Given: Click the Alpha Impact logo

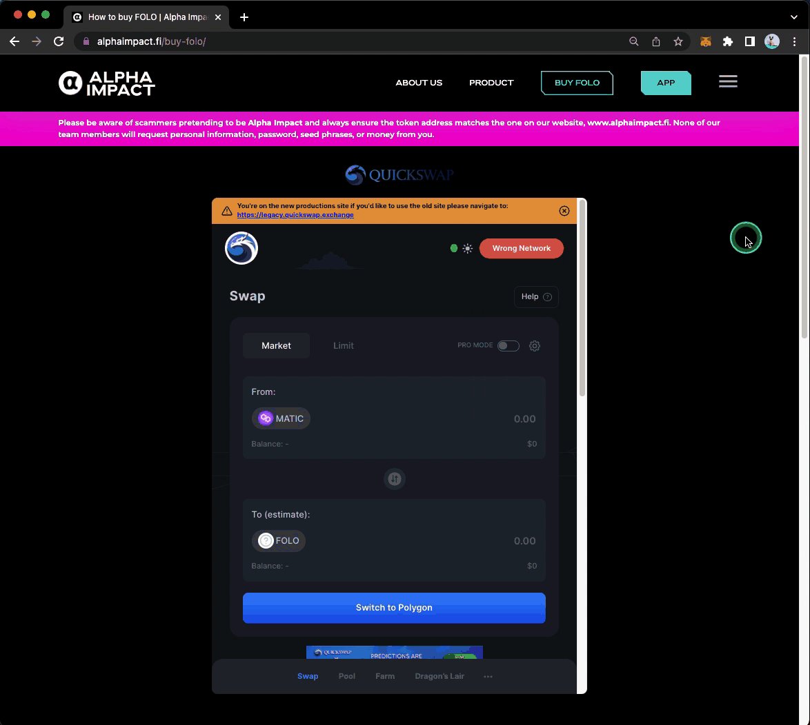Looking at the screenshot, I should pos(106,83).
